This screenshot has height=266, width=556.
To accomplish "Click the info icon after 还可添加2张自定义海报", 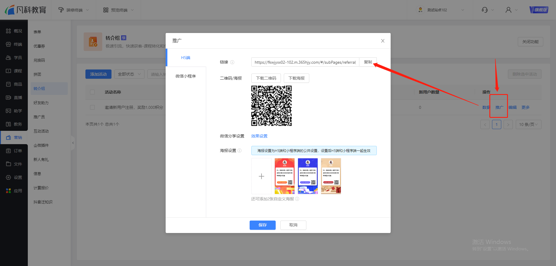I will click(x=297, y=199).
